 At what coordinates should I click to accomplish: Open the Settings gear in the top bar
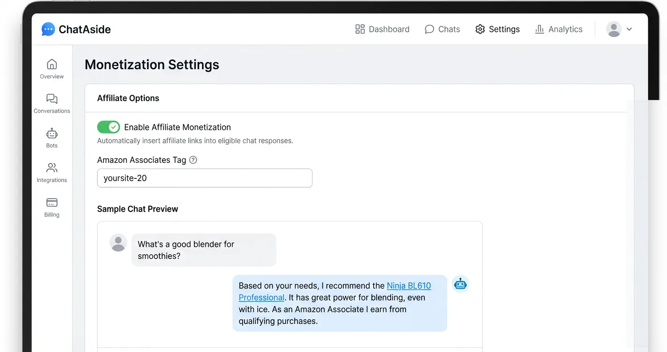[x=480, y=29]
